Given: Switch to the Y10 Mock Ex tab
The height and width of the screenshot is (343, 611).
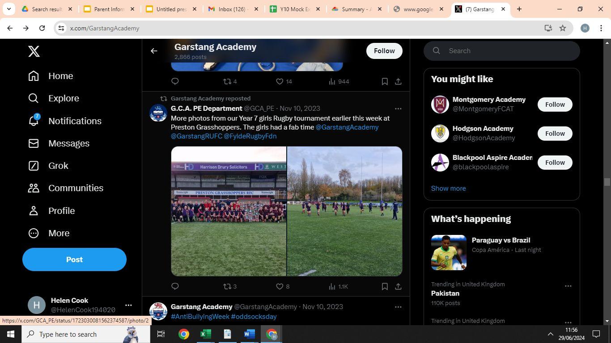Looking at the screenshot, I should pyautogui.click(x=296, y=9).
